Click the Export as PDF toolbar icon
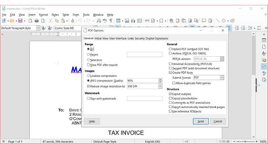This screenshot has height=144, width=268. tap(30, 21)
